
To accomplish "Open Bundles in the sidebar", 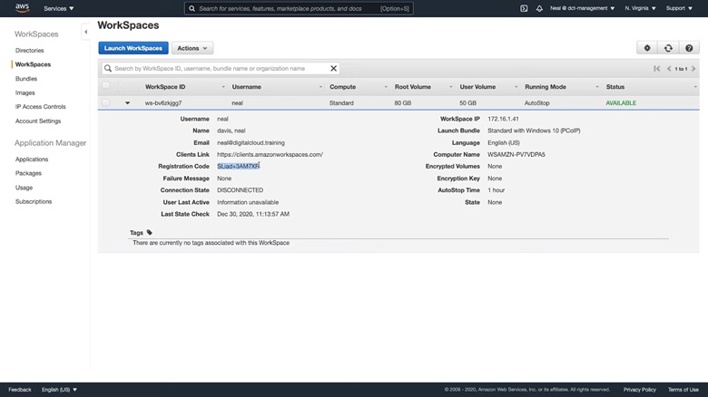I will point(26,79).
